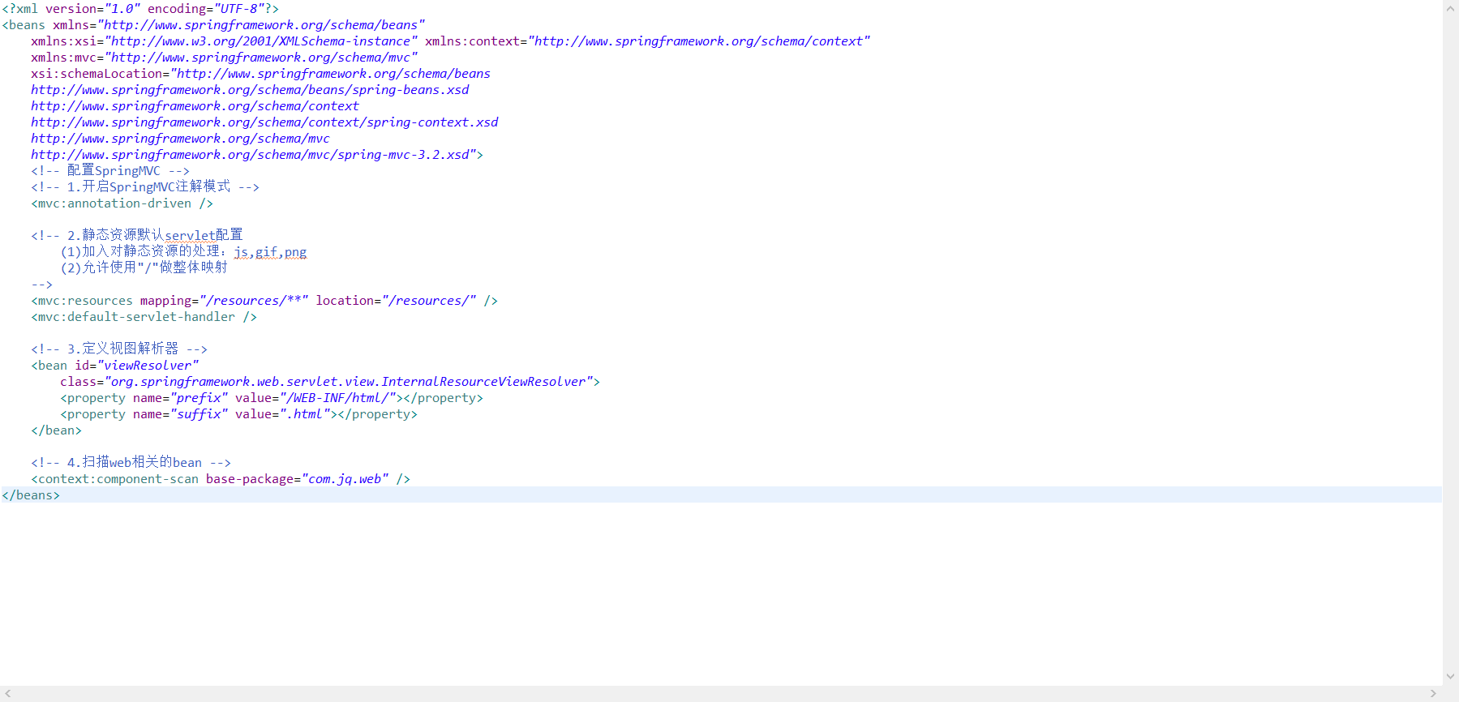Viewport: 1459px width, 702px height.
Task: Click the right arrow of horizontal scrollbar
Action: click(x=1433, y=694)
